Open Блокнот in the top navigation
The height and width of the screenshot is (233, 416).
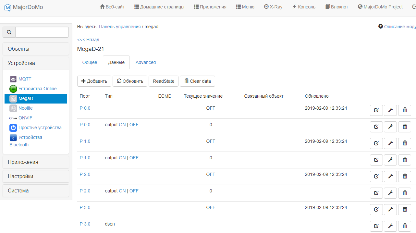point(337,7)
